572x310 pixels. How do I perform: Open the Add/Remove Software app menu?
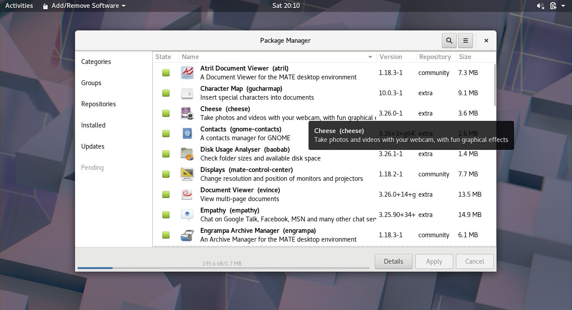pyautogui.click(x=84, y=6)
